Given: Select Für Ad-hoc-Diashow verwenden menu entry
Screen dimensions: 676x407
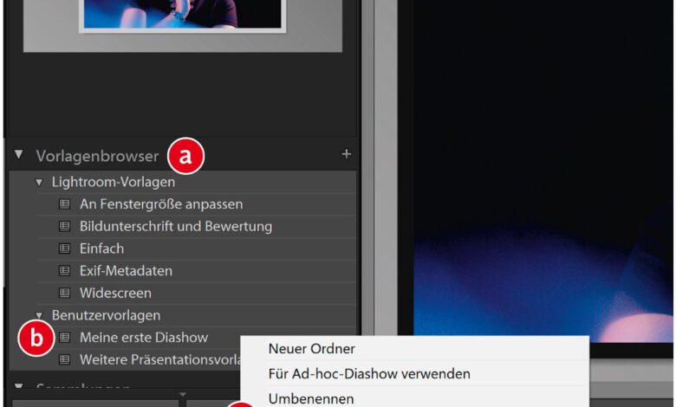Looking at the screenshot, I should pyautogui.click(x=369, y=373).
